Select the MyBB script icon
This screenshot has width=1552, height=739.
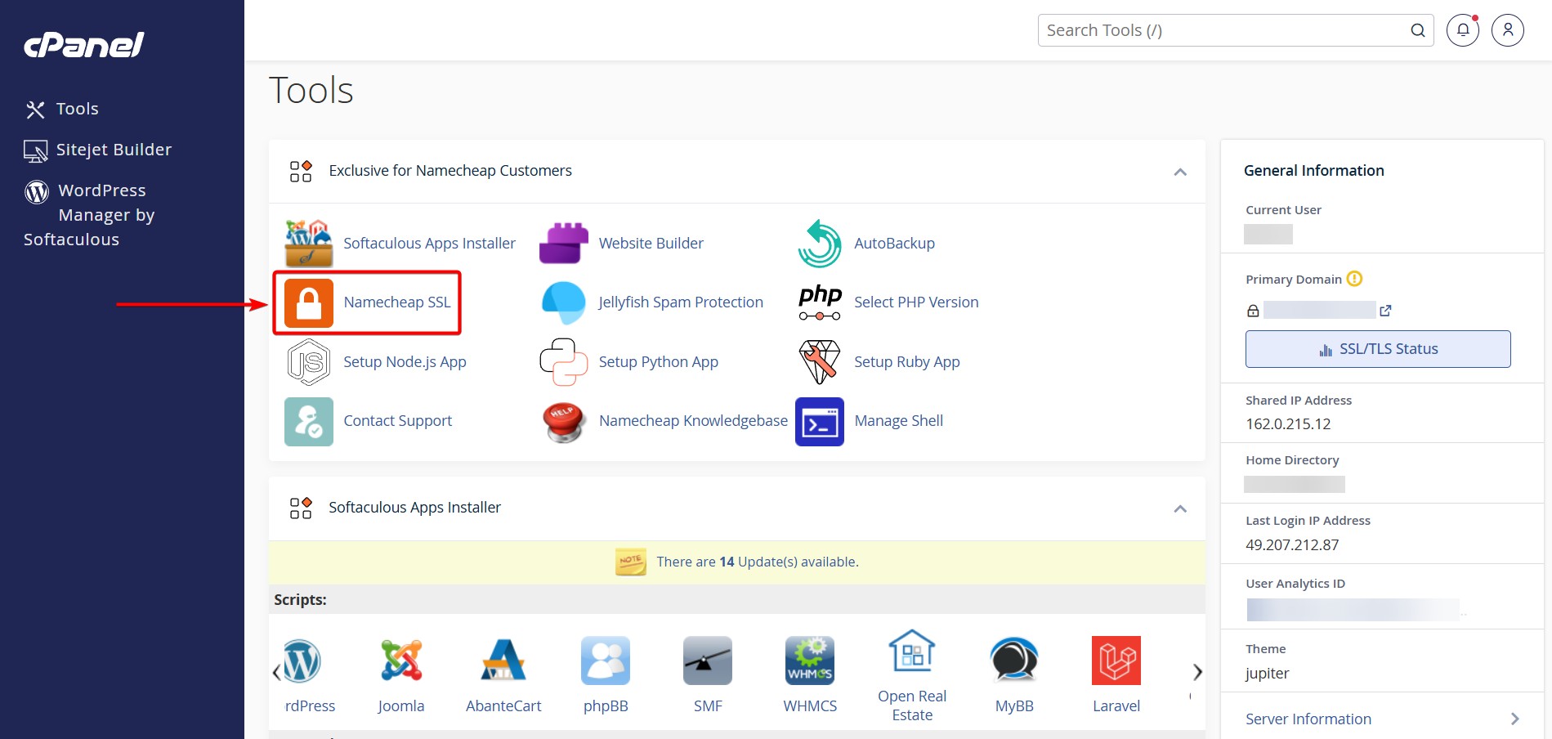tap(1014, 661)
